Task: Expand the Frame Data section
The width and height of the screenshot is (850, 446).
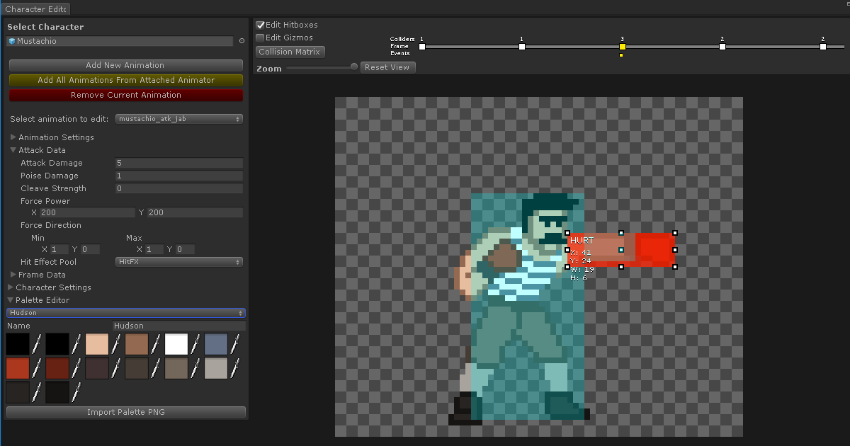Action: tap(13, 275)
